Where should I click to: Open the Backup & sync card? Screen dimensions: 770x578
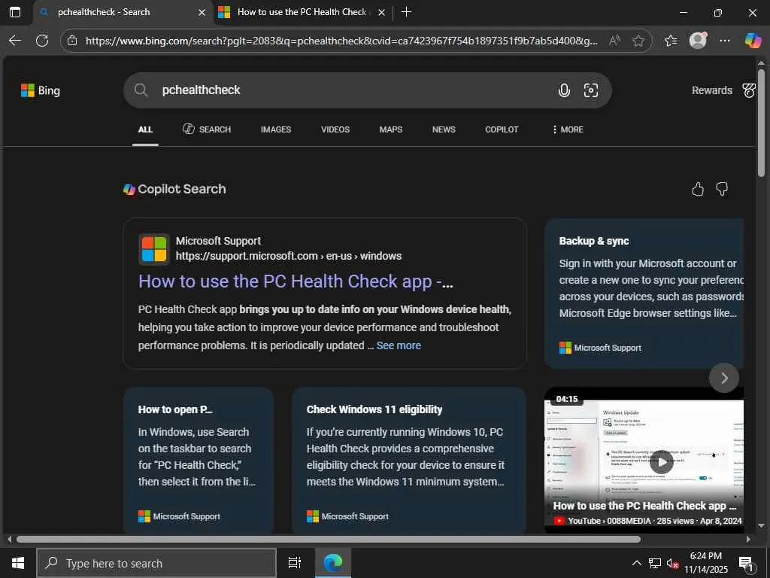pyautogui.click(x=644, y=293)
